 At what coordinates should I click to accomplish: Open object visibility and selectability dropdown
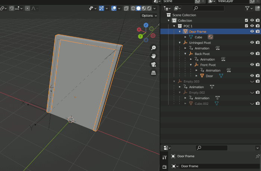click(93, 8)
